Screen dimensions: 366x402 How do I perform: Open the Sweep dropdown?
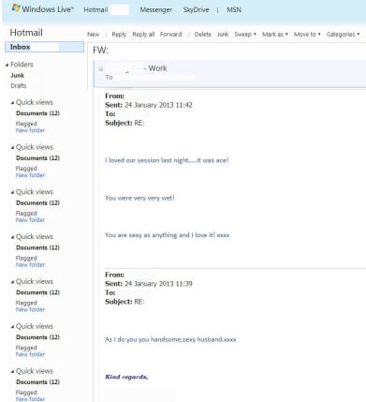245,35
